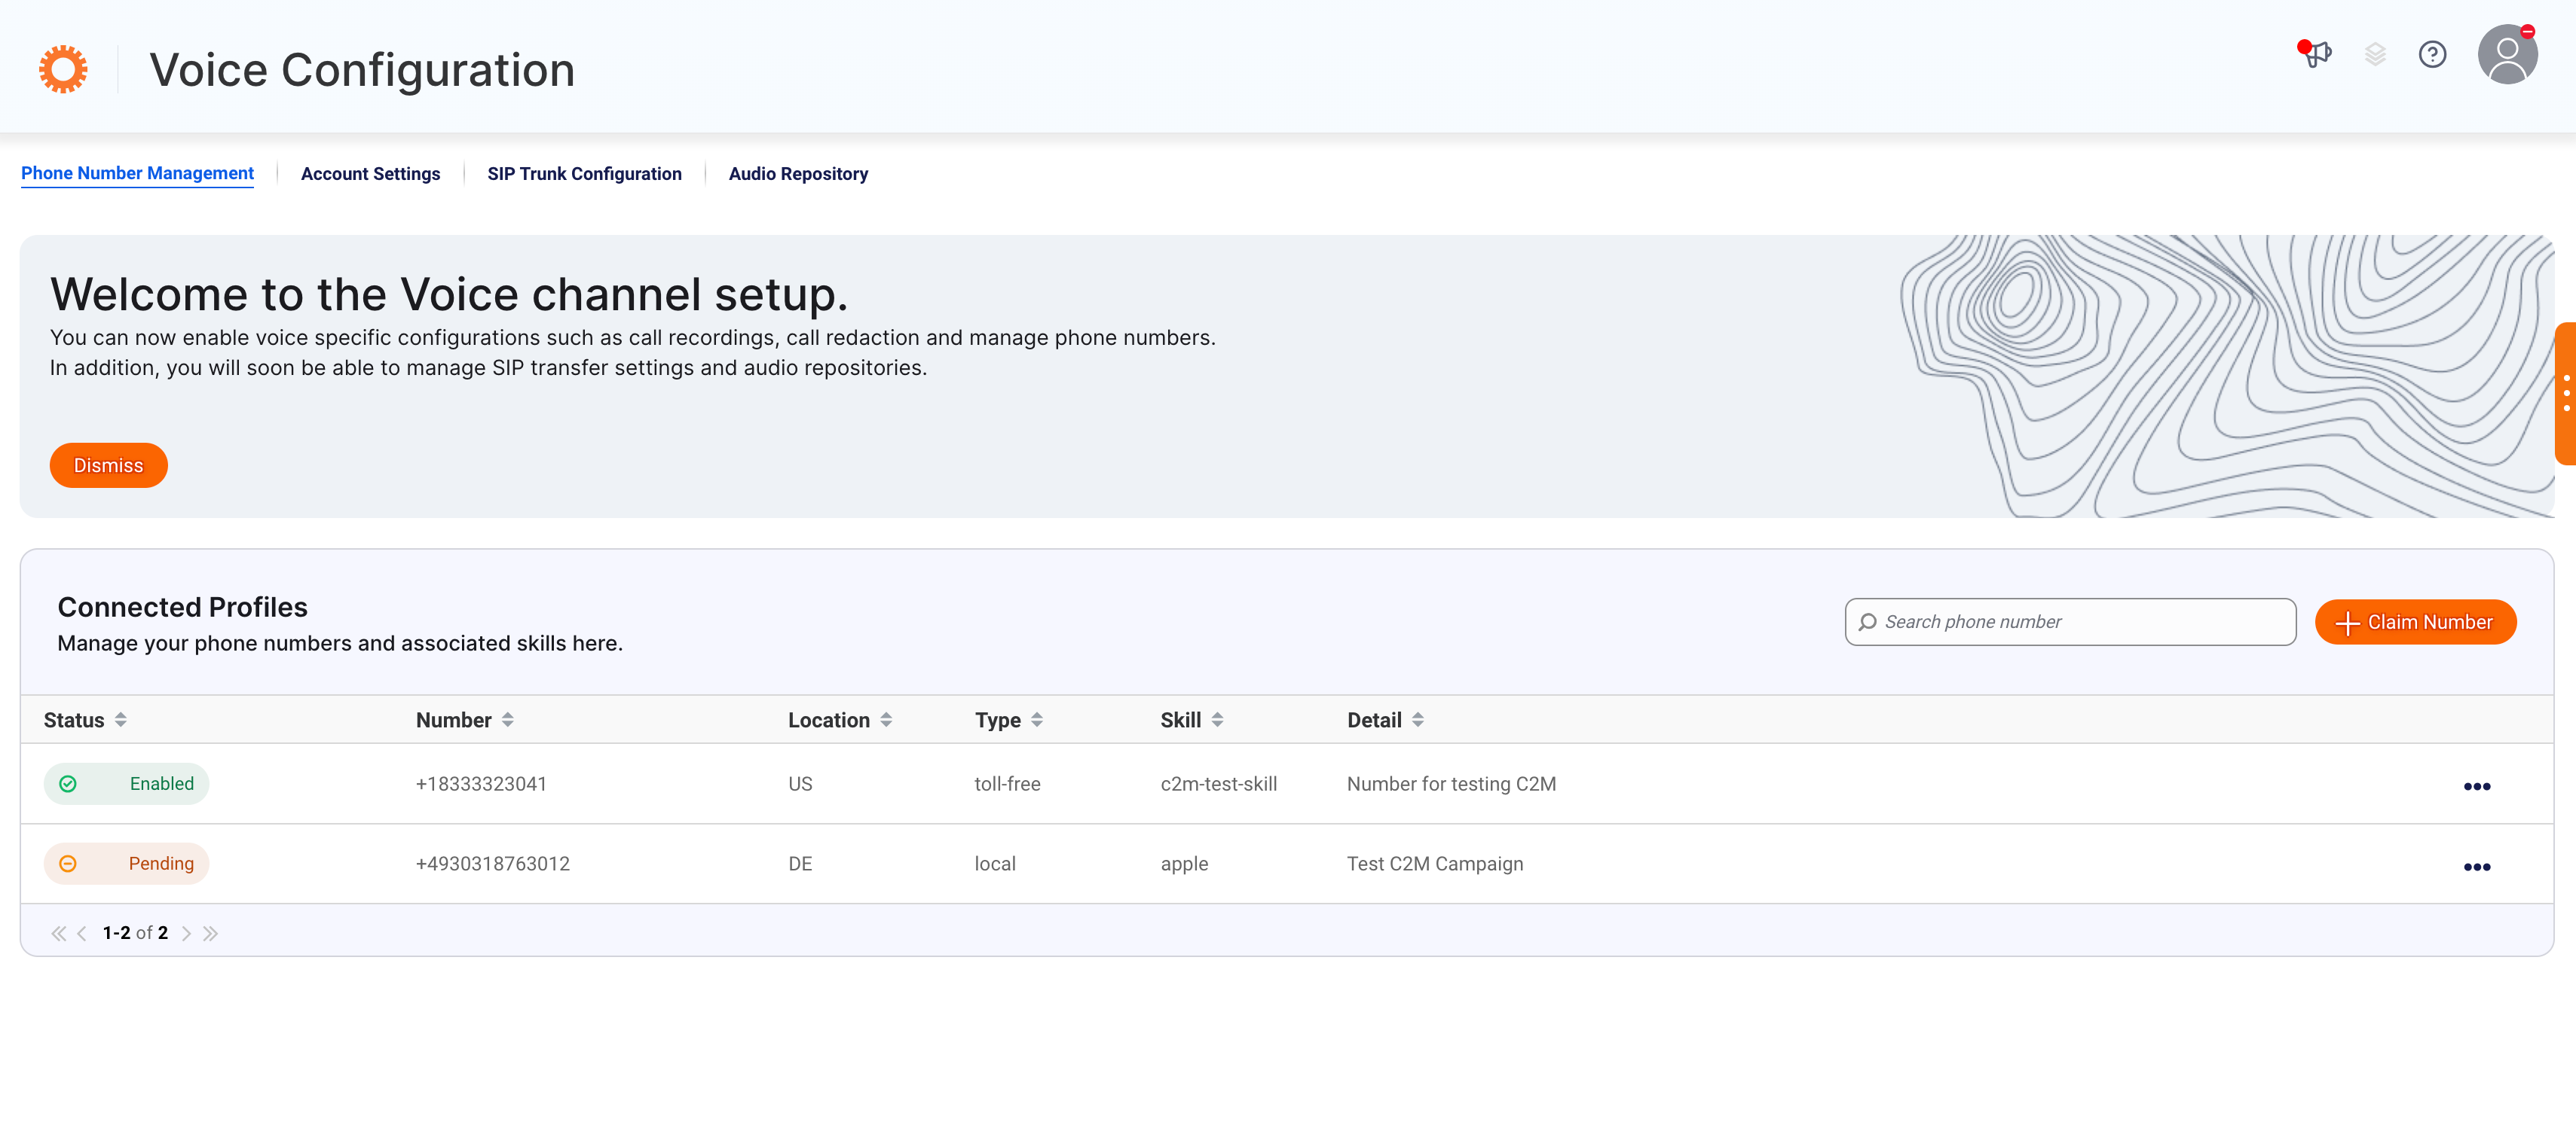Open the announcements megaphone icon
The height and width of the screenshot is (1134, 2576).
click(x=2315, y=54)
